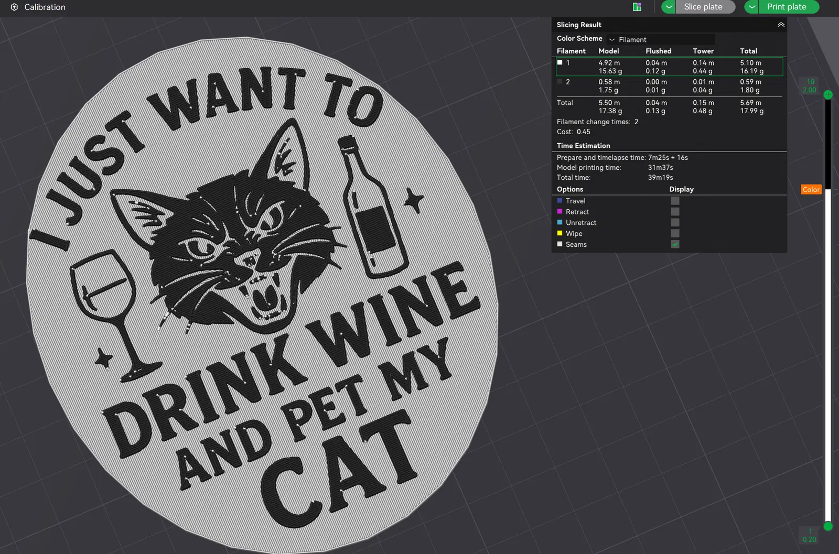Click the Flushed column header
The width and height of the screenshot is (839, 554).
coord(659,51)
